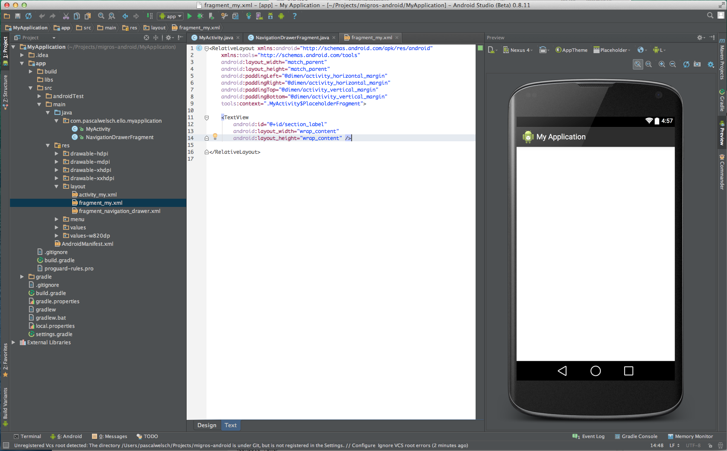The image size is (727, 451).
Task: Refresh the layout preview
Action: pos(686,64)
